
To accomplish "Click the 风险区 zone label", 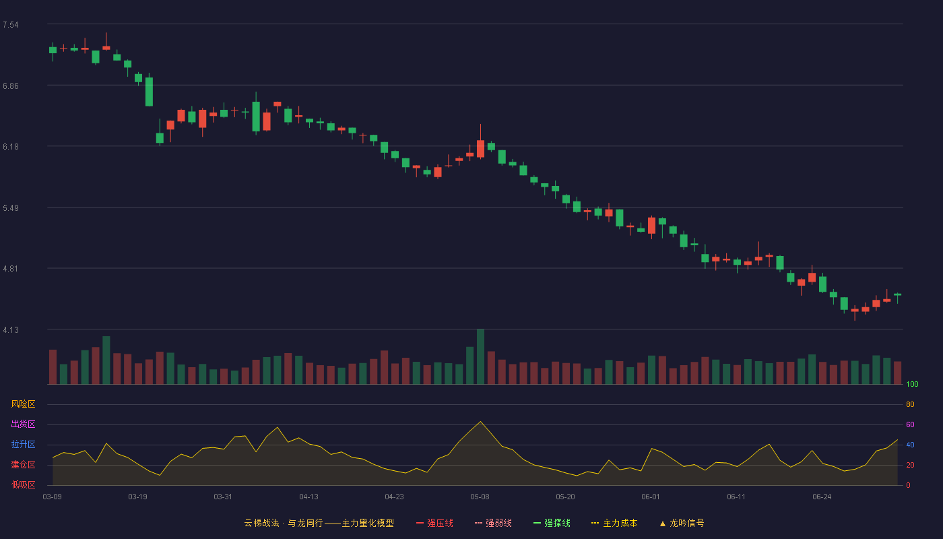I will click(x=23, y=404).
